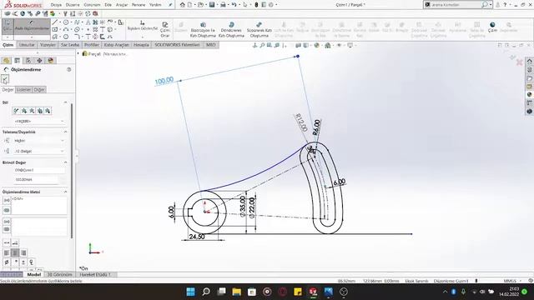
Task: Click Süpürerek Katı Oluşturma sweep feature
Action: (x=259, y=30)
